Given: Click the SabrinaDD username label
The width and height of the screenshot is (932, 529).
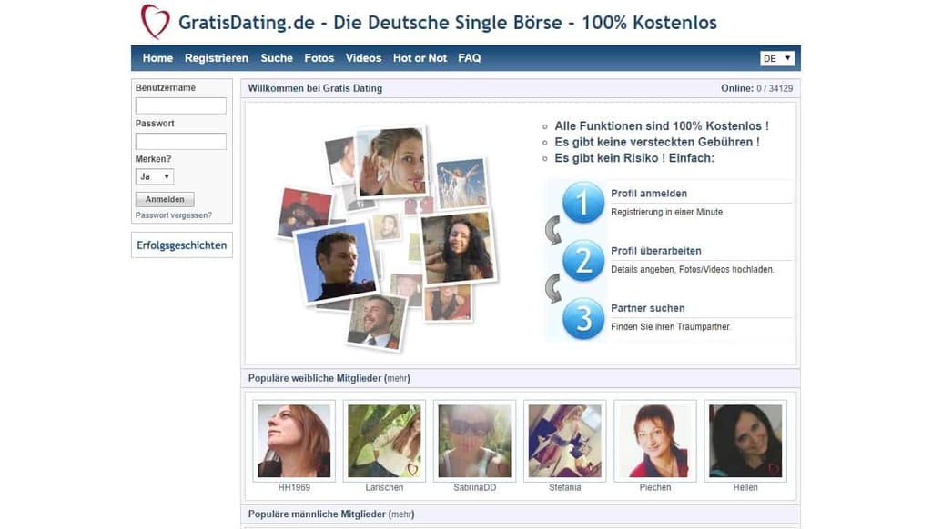Looking at the screenshot, I should click(474, 487).
